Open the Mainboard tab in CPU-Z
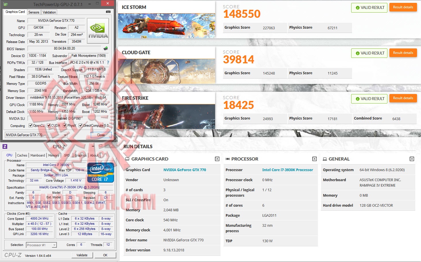 (x=38, y=155)
